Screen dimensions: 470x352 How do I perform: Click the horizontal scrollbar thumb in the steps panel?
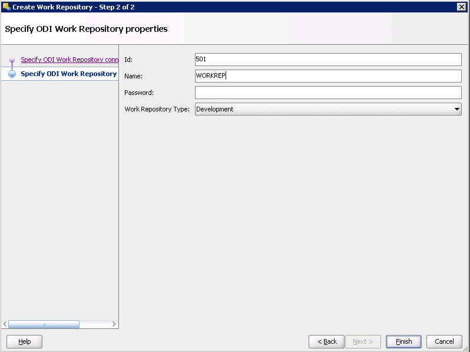click(44, 324)
